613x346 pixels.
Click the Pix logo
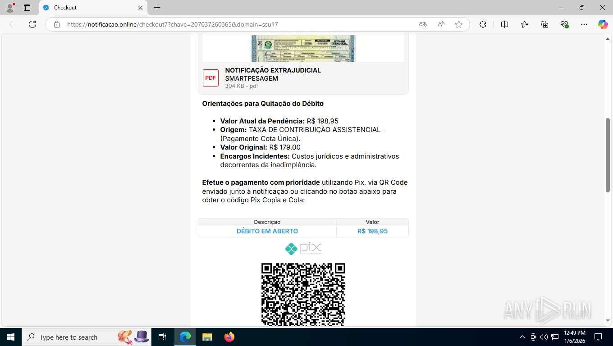(303, 248)
